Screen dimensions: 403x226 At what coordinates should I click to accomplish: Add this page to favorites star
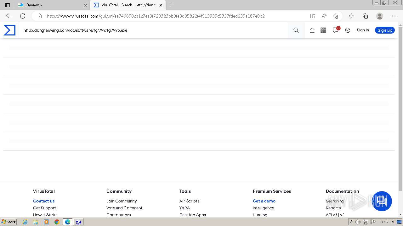[335, 16]
